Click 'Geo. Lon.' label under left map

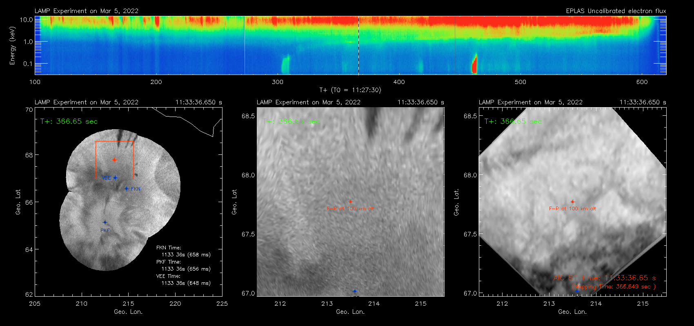coord(128,312)
